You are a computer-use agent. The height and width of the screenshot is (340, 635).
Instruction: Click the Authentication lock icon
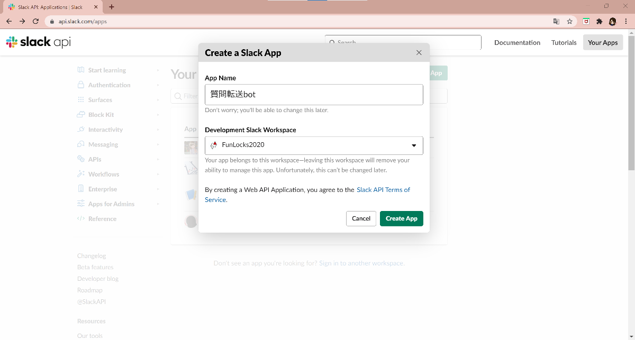(x=81, y=85)
